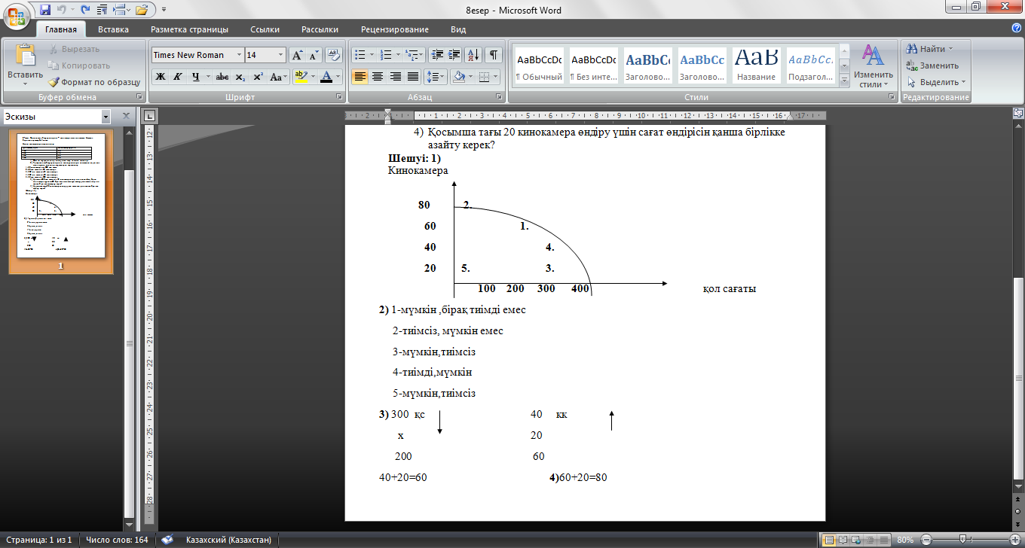
Task: Click the shading paint bucket icon
Action: coord(460,77)
